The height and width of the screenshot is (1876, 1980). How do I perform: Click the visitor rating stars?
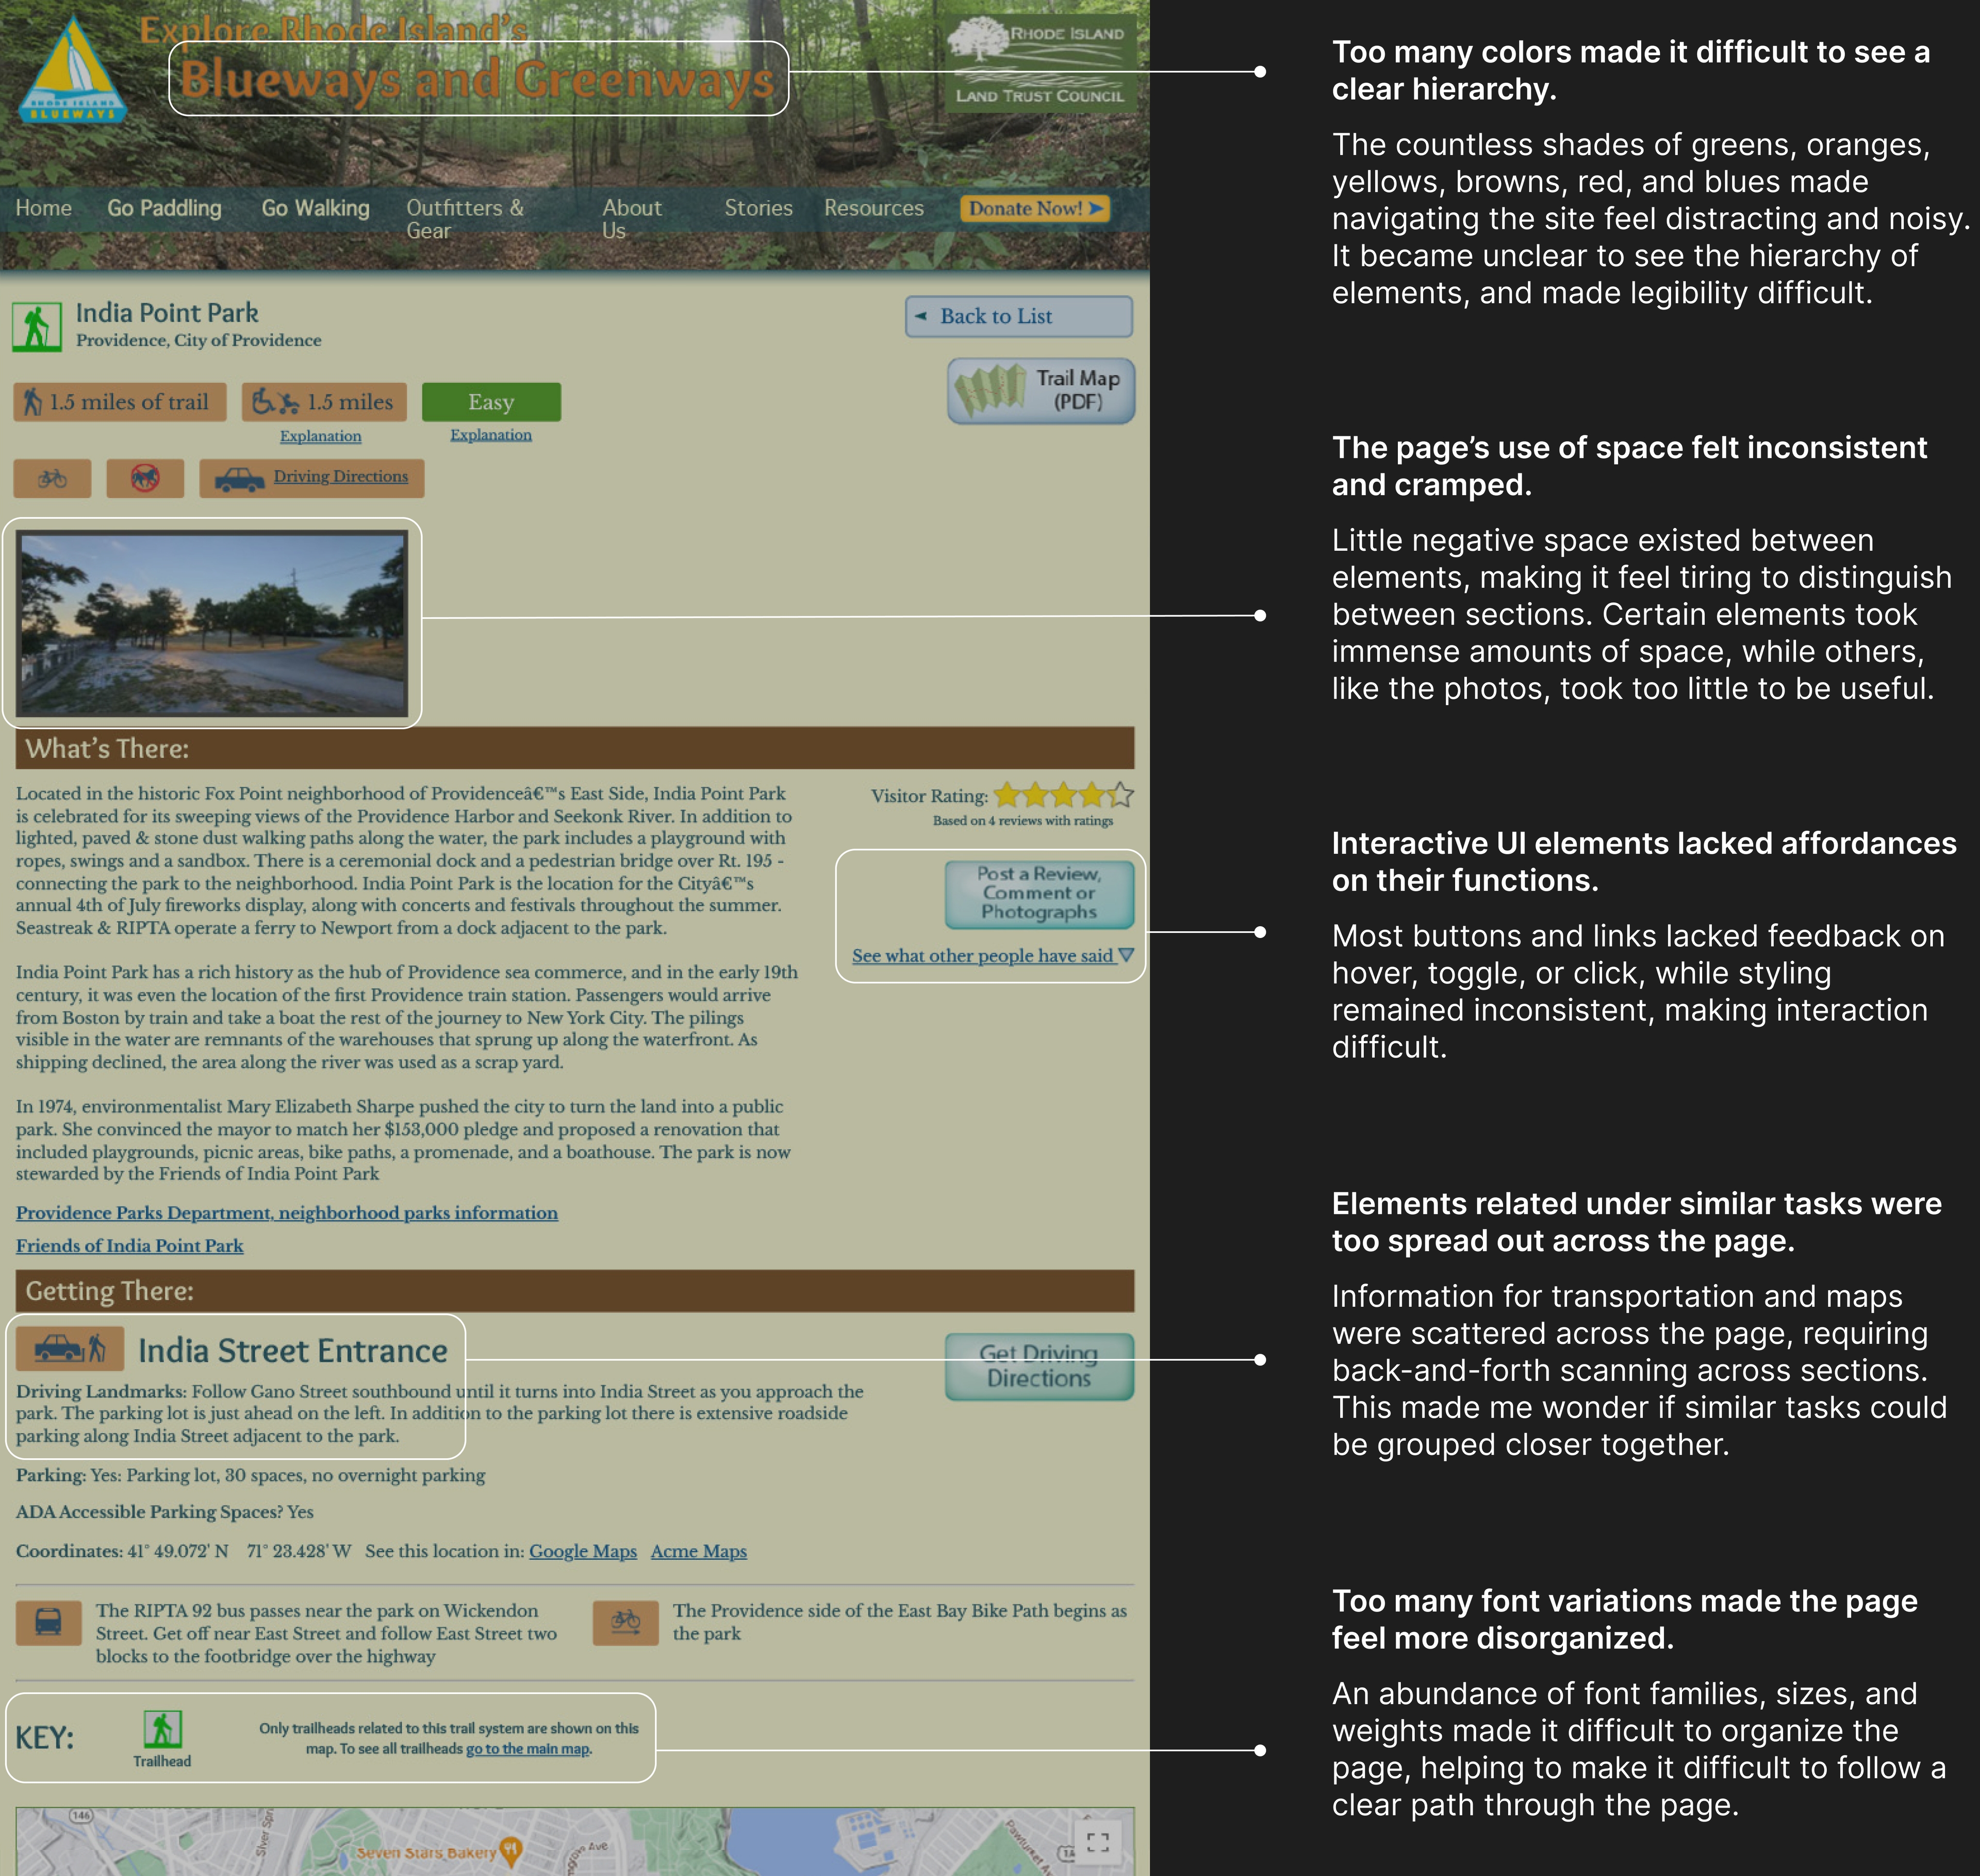[x=1063, y=795]
